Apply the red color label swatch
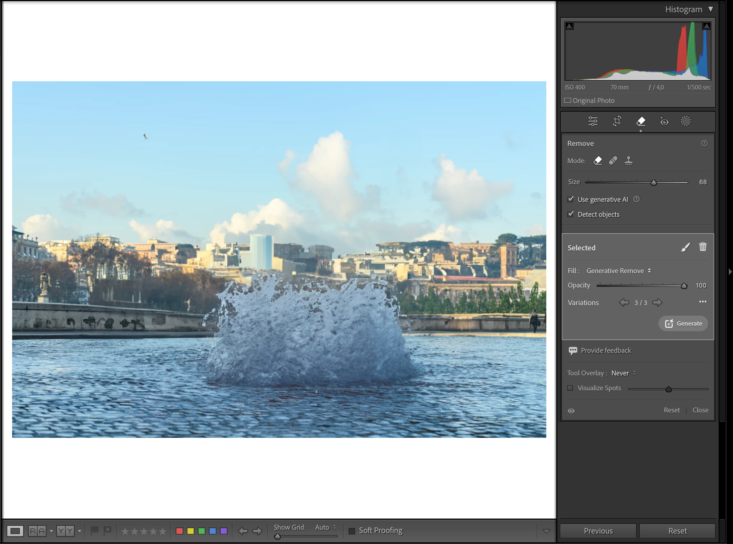Image resolution: width=733 pixels, height=544 pixels. [x=180, y=531]
